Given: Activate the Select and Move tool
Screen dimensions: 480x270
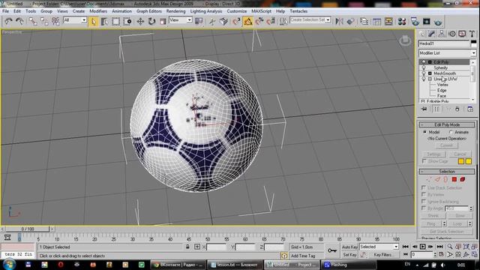Looking at the screenshot, I should (x=140, y=21).
